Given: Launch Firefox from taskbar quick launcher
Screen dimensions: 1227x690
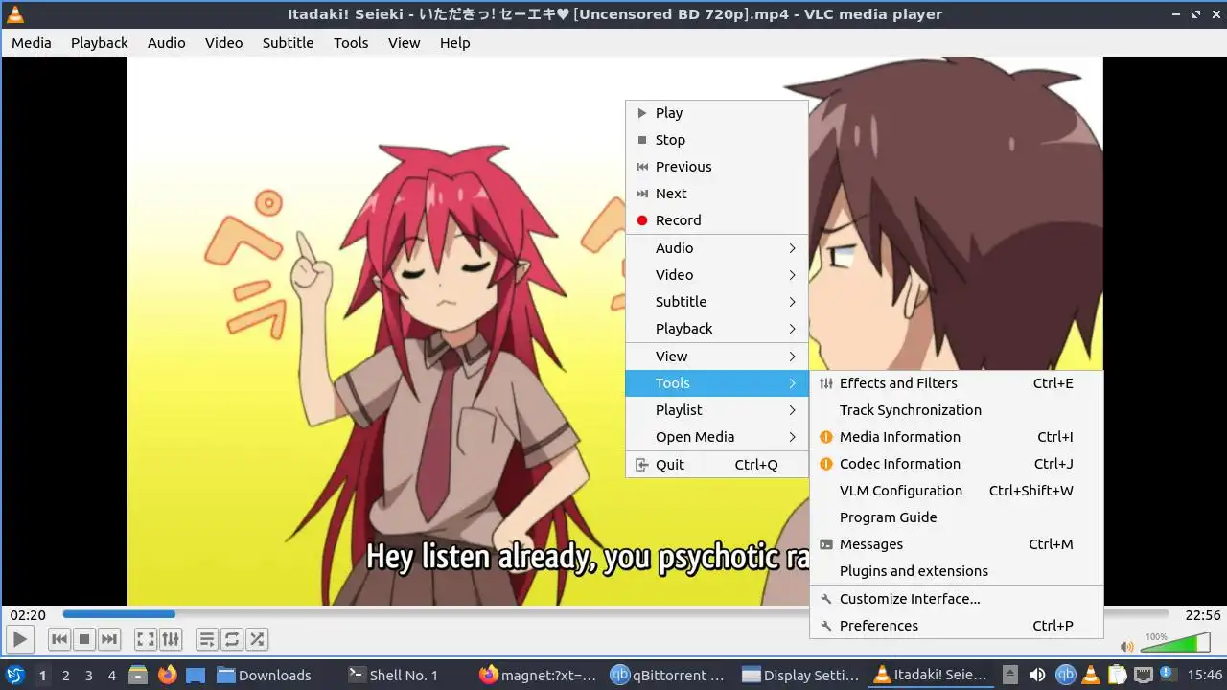Looking at the screenshot, I should pyautogui.click(x=167, y=675).
